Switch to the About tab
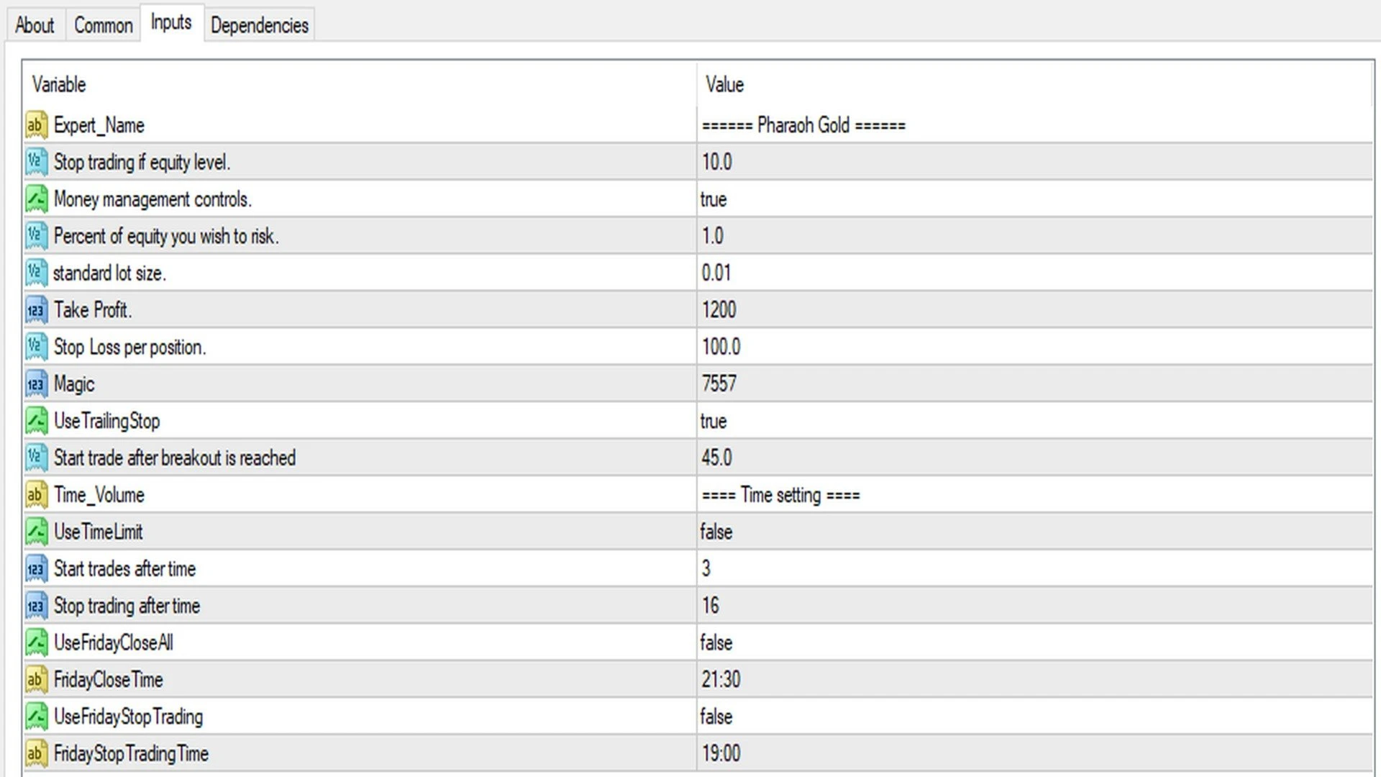This screenshot has height=777, width=1381. click(x=35, y=24)
